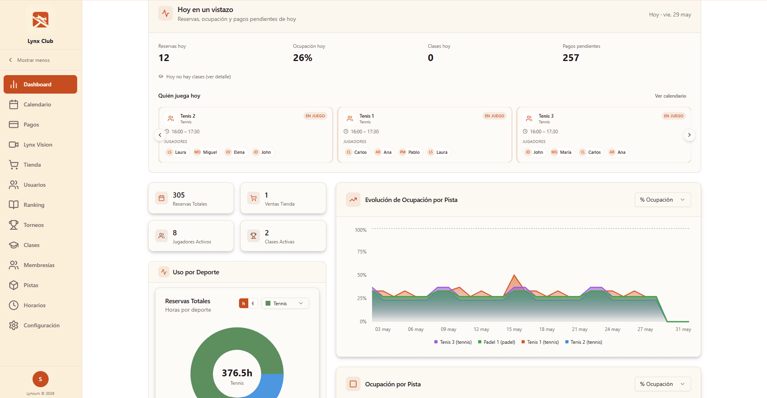Click the Lynx Club logo

click(41, 20)
